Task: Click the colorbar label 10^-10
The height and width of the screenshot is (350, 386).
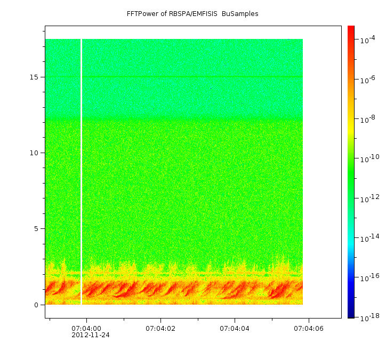Action: click(x=370, y=159)
